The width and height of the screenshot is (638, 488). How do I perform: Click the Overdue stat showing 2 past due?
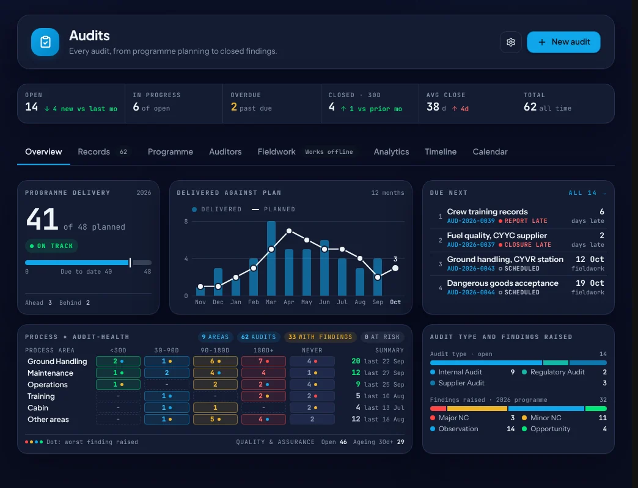pyautogui.click(x=271, y=103)
